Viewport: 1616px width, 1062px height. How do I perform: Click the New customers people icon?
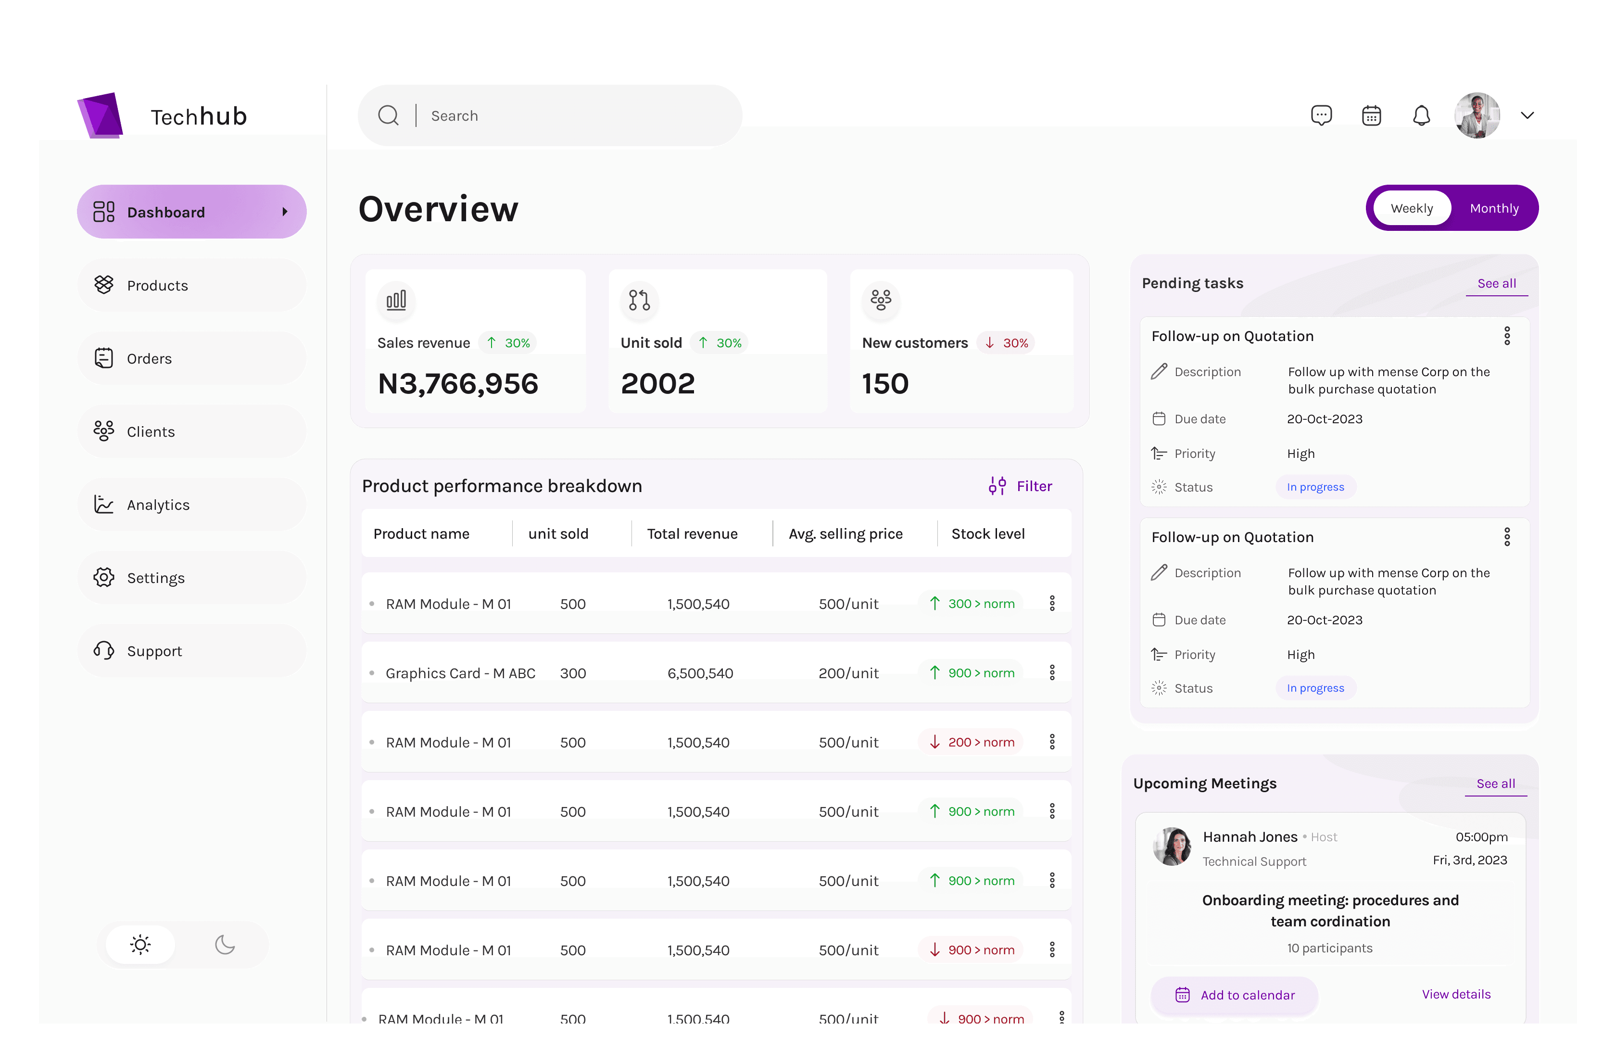click(881, 300)
